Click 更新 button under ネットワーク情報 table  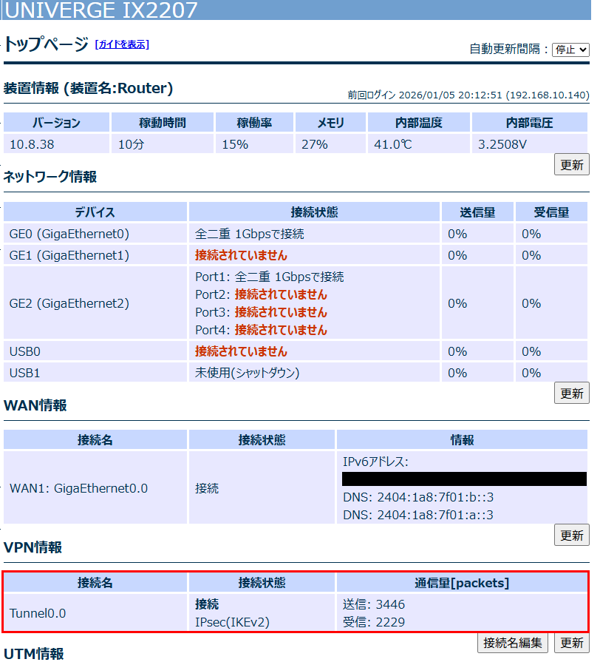point(571,394)
